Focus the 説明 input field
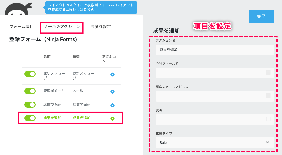Screen dimensions: 282x155 click(215, 119)
